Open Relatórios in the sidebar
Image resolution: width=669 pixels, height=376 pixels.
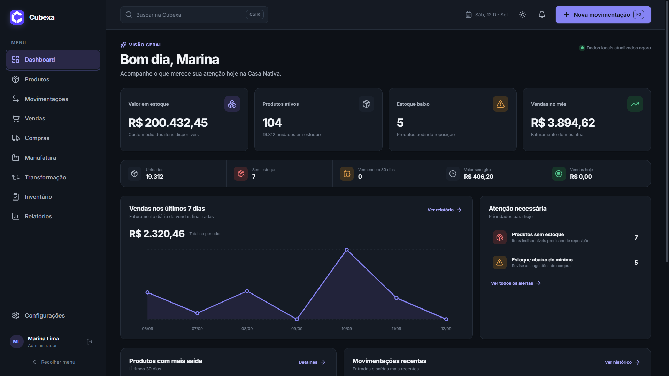pyautogui.click(x=53, y=216)
